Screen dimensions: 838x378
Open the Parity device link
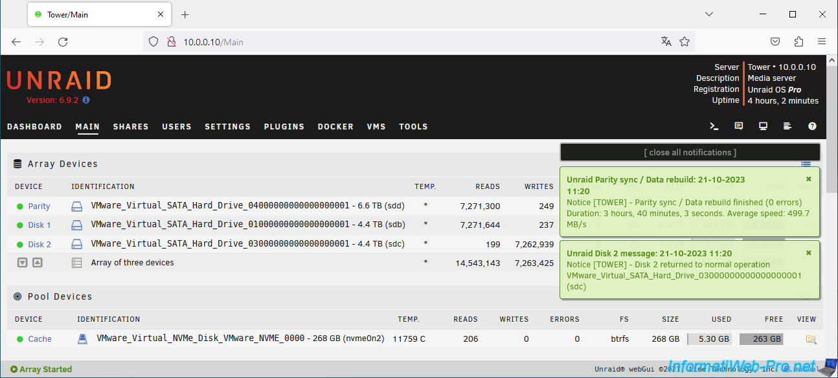39,206
